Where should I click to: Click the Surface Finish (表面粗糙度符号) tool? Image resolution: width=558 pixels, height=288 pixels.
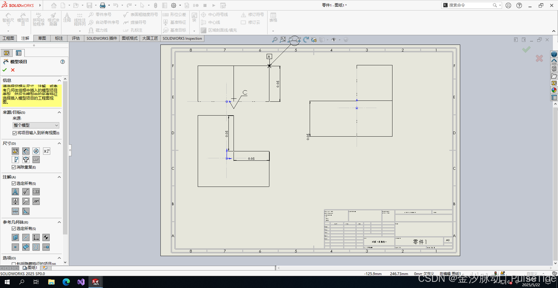(x=140, y=14)
